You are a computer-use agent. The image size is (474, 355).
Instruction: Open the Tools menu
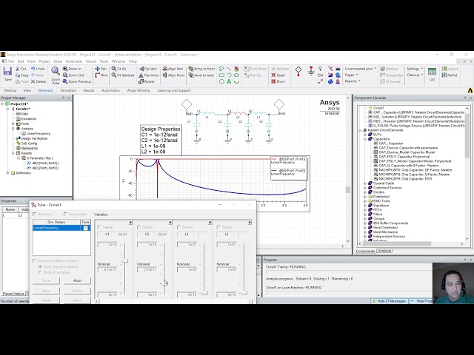pyautogui.click(x=104, y=61)
